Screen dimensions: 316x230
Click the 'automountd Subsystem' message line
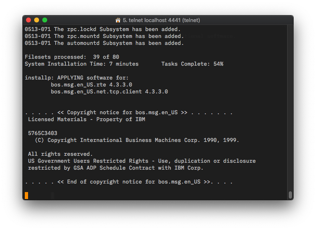[104, 43]
